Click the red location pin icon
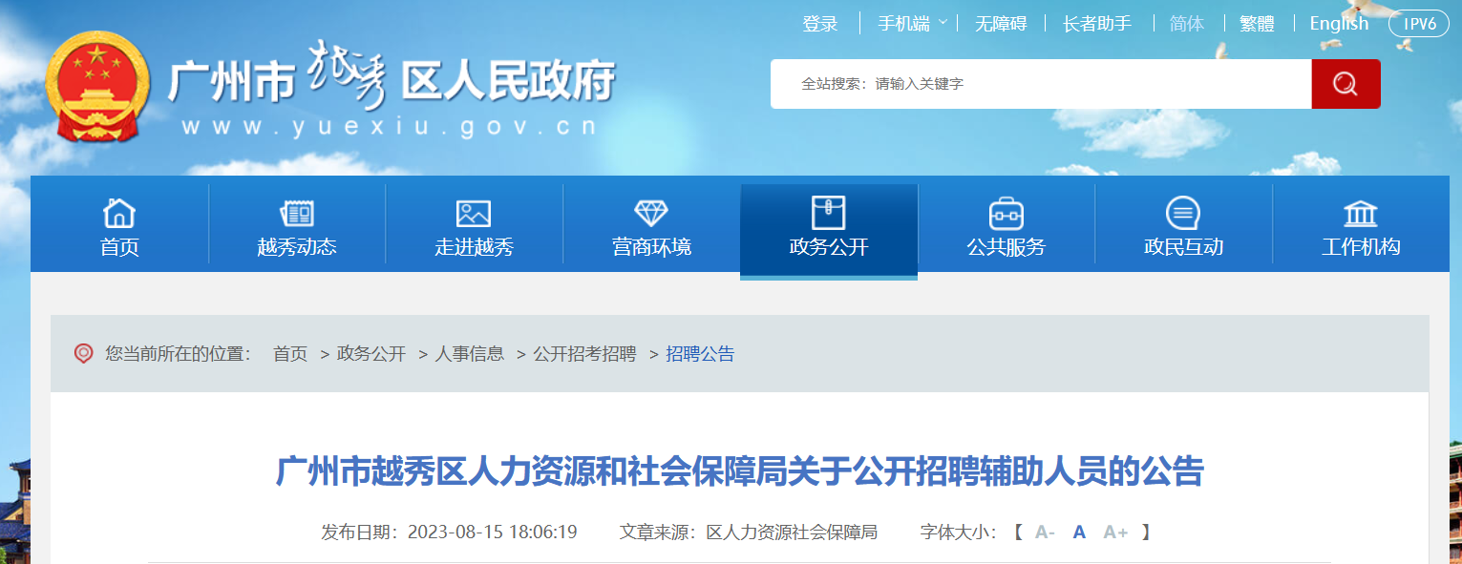This screenshot has width=1462, height=564. (84, 354)
